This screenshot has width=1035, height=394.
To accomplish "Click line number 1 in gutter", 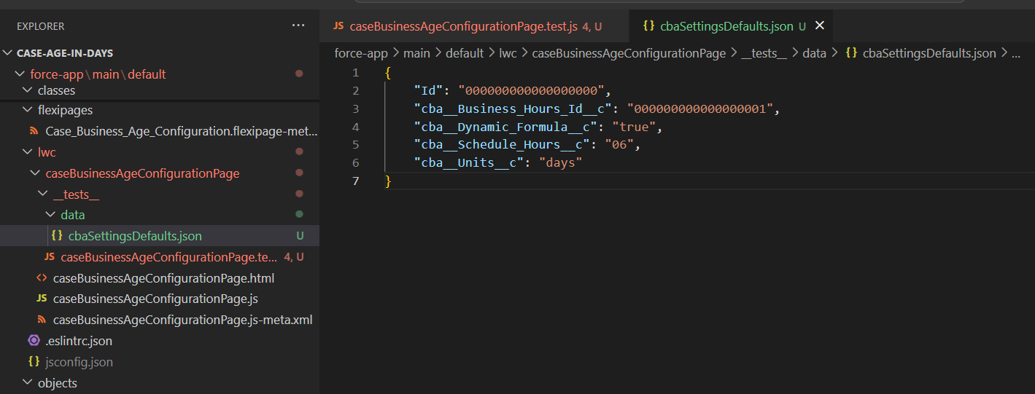I will coord(355,73).
